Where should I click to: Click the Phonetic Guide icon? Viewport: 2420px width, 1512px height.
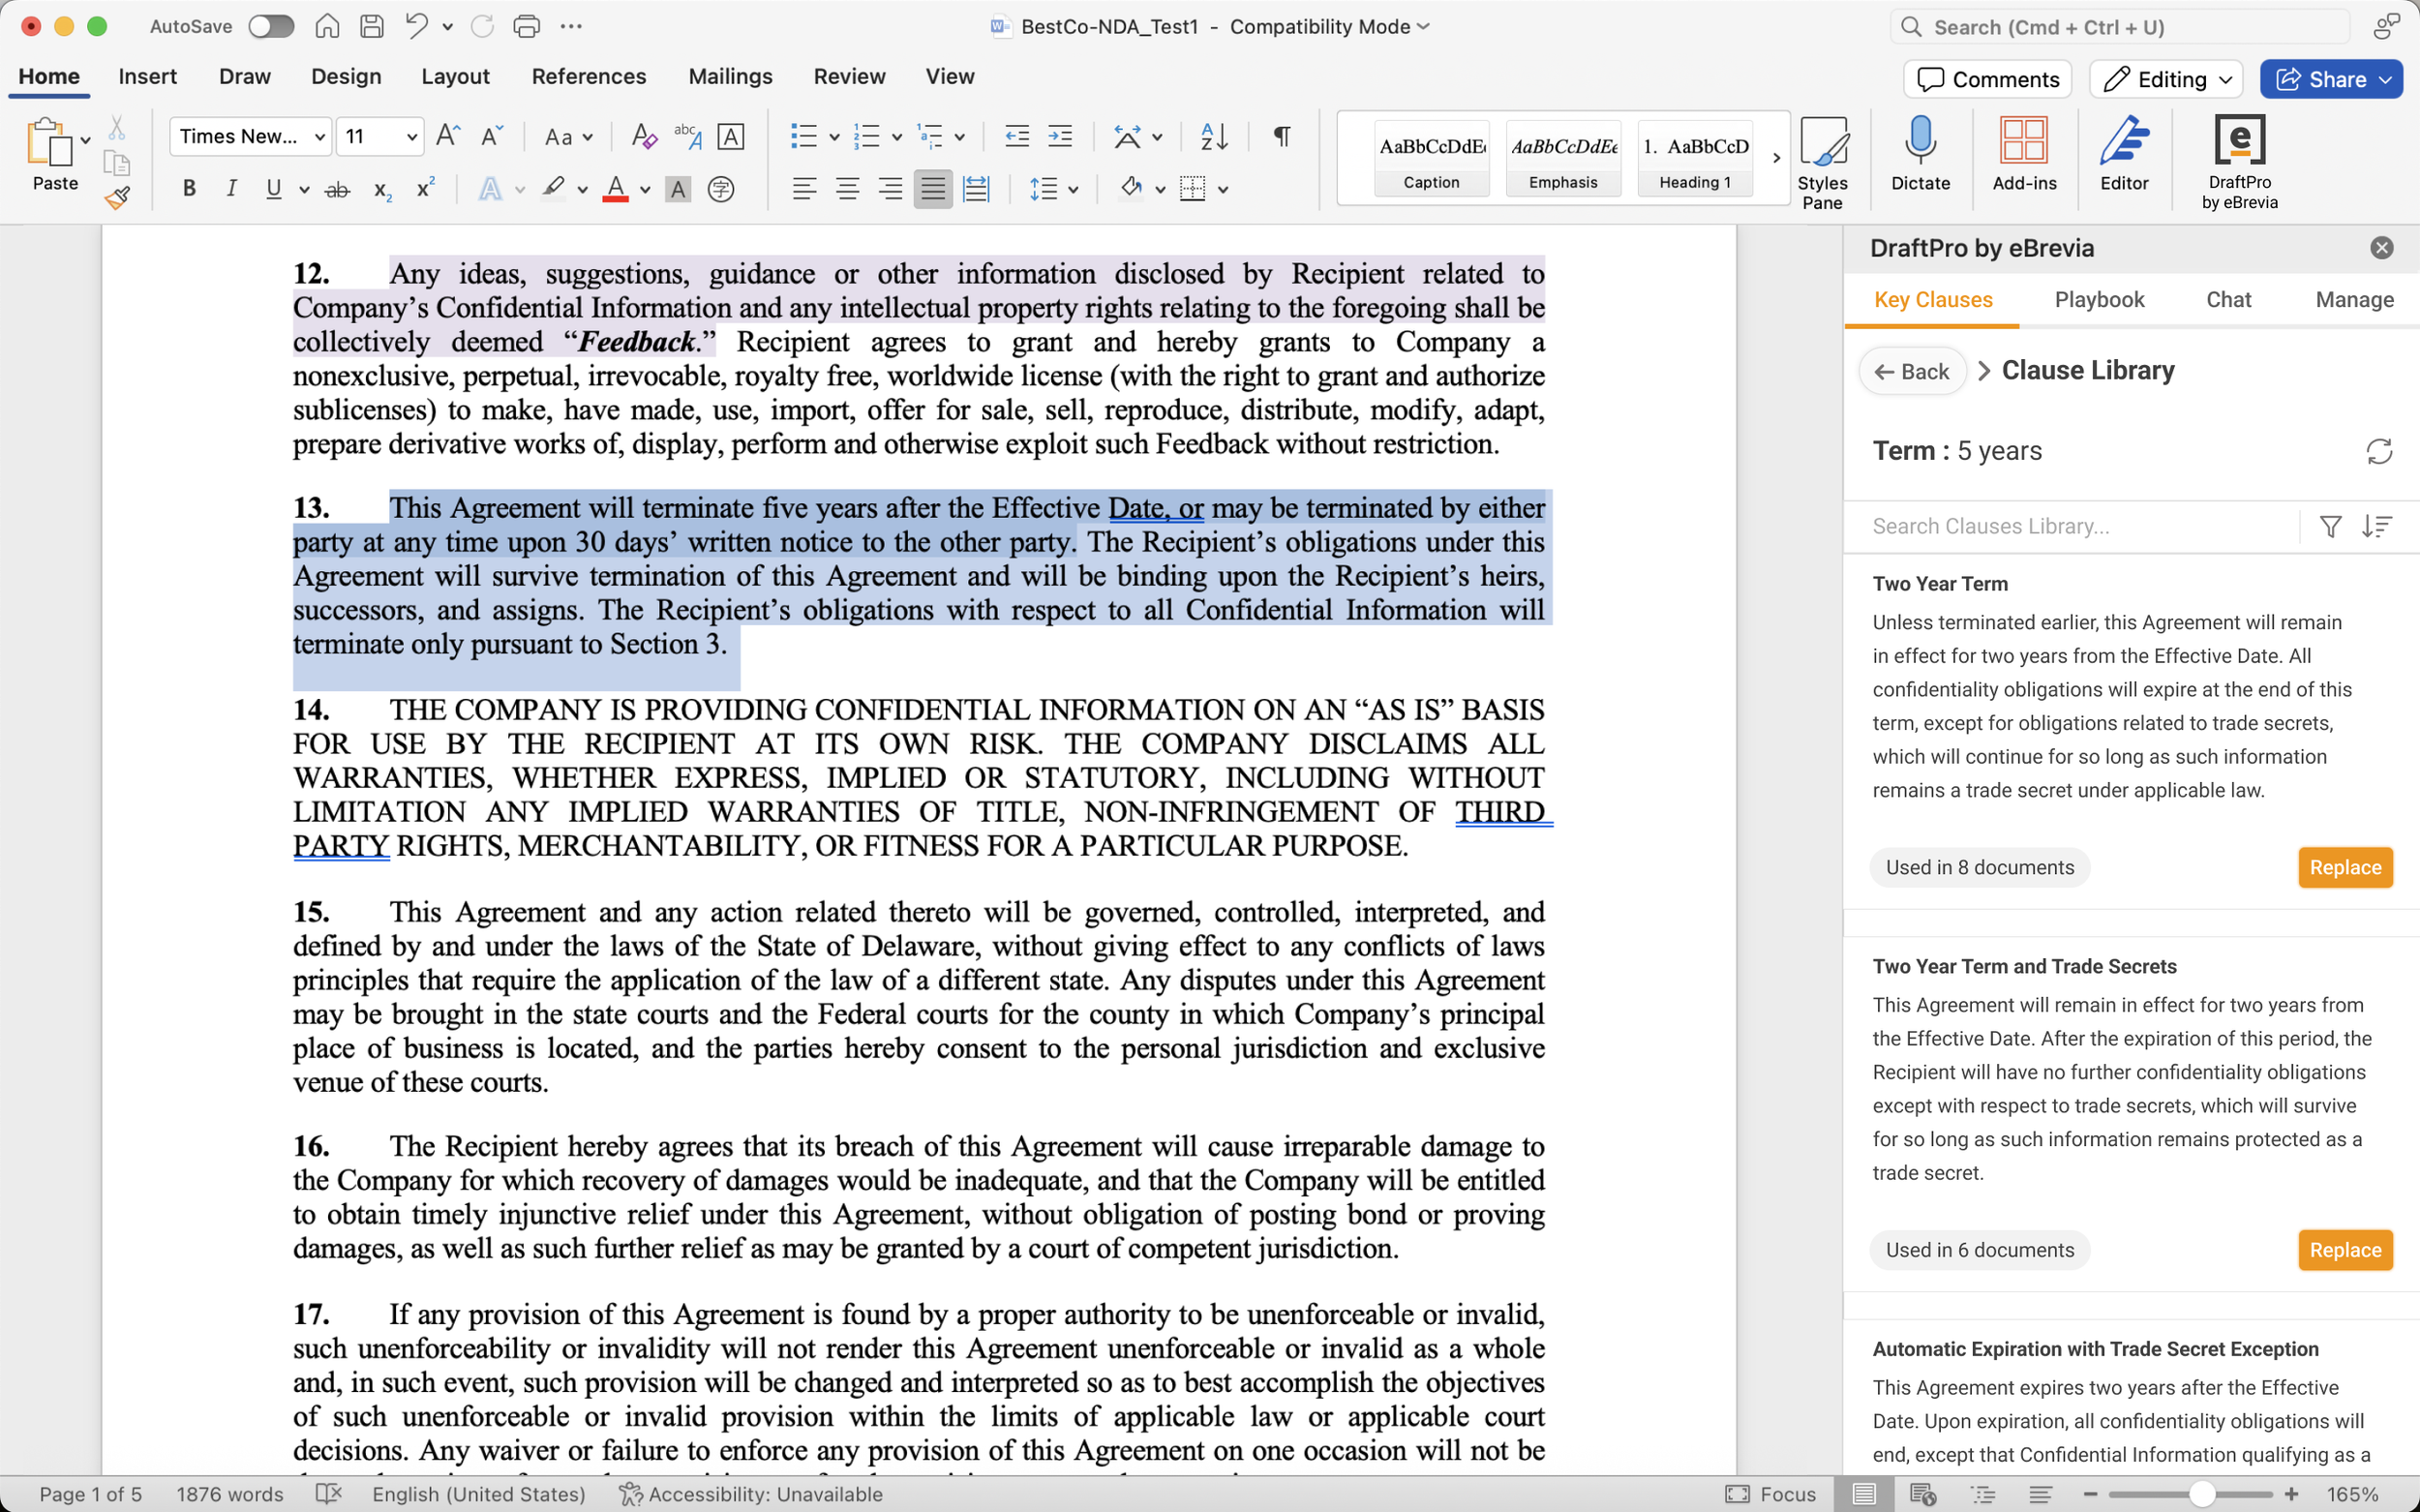pyautogui.click(x=687, y=136)
